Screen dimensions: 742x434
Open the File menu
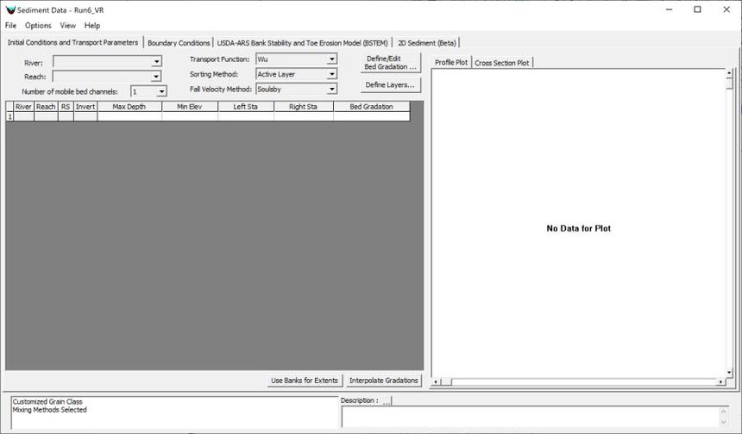point(10,26)
